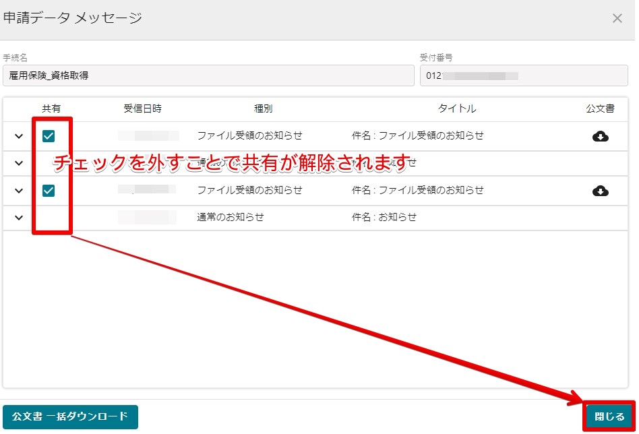Click 件名 : お知らせ title in last row
The height and width of the screenshot is (434, 639).
tap(384, 217)
